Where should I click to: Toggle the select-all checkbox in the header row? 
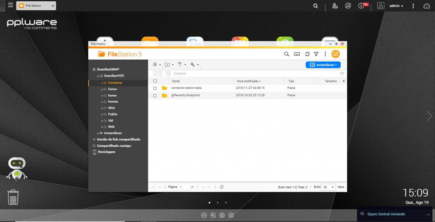155,81
